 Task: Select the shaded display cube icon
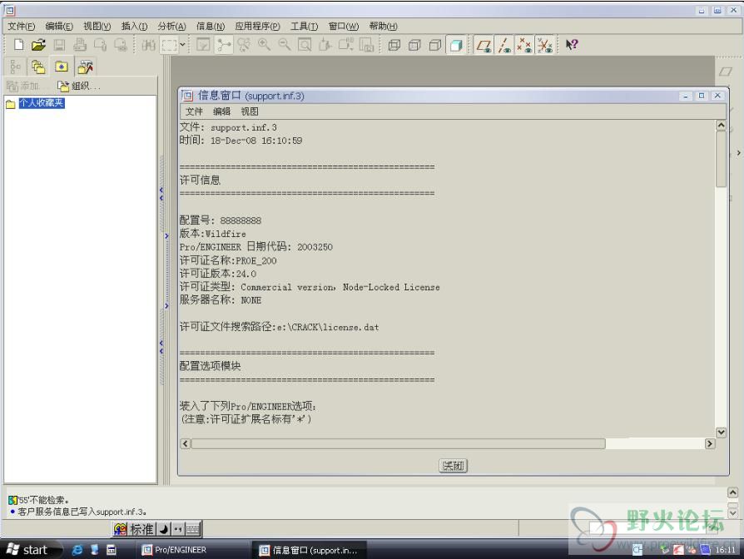pos(456,45)
